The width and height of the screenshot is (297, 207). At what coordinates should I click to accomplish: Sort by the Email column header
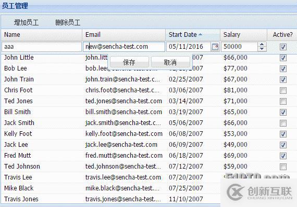[123, 35]
